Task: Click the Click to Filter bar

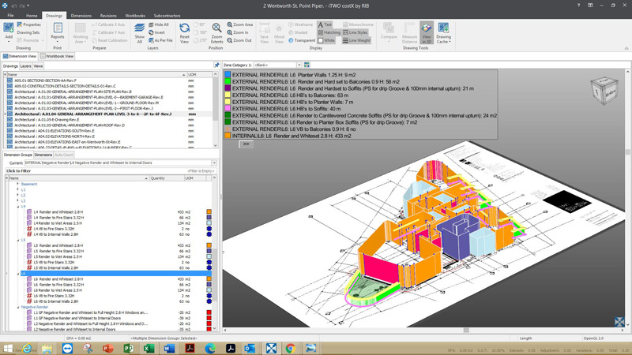Action: pyautogui.click(x=110, y=171)
